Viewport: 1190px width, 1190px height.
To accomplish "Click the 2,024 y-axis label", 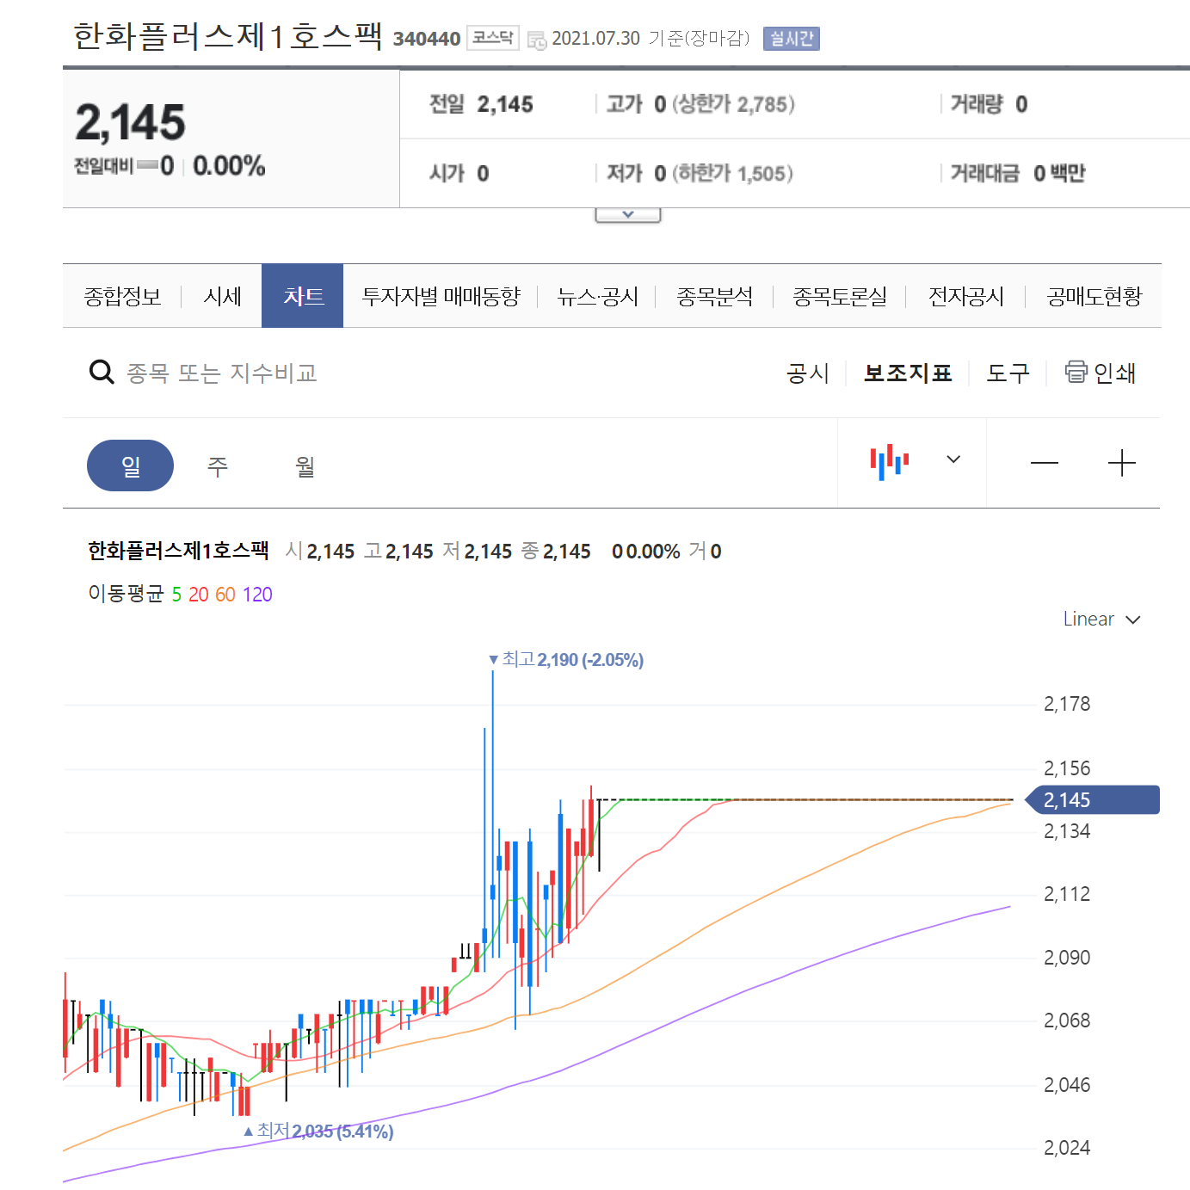I will tap(1067, 1148).
